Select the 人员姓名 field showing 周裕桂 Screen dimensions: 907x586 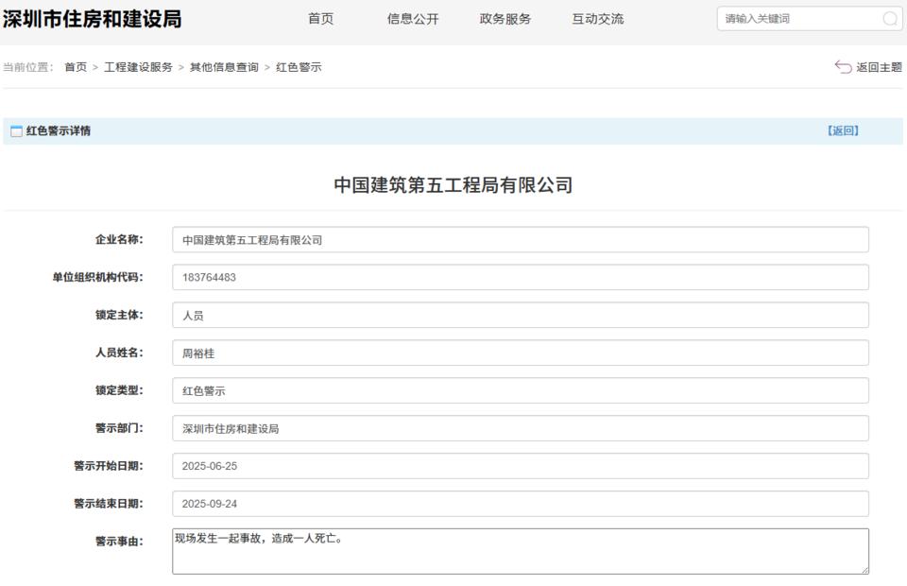tap(521, 353)
